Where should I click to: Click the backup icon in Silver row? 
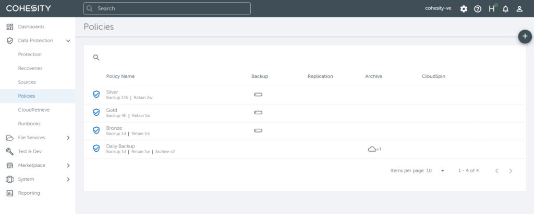[258, 95]
